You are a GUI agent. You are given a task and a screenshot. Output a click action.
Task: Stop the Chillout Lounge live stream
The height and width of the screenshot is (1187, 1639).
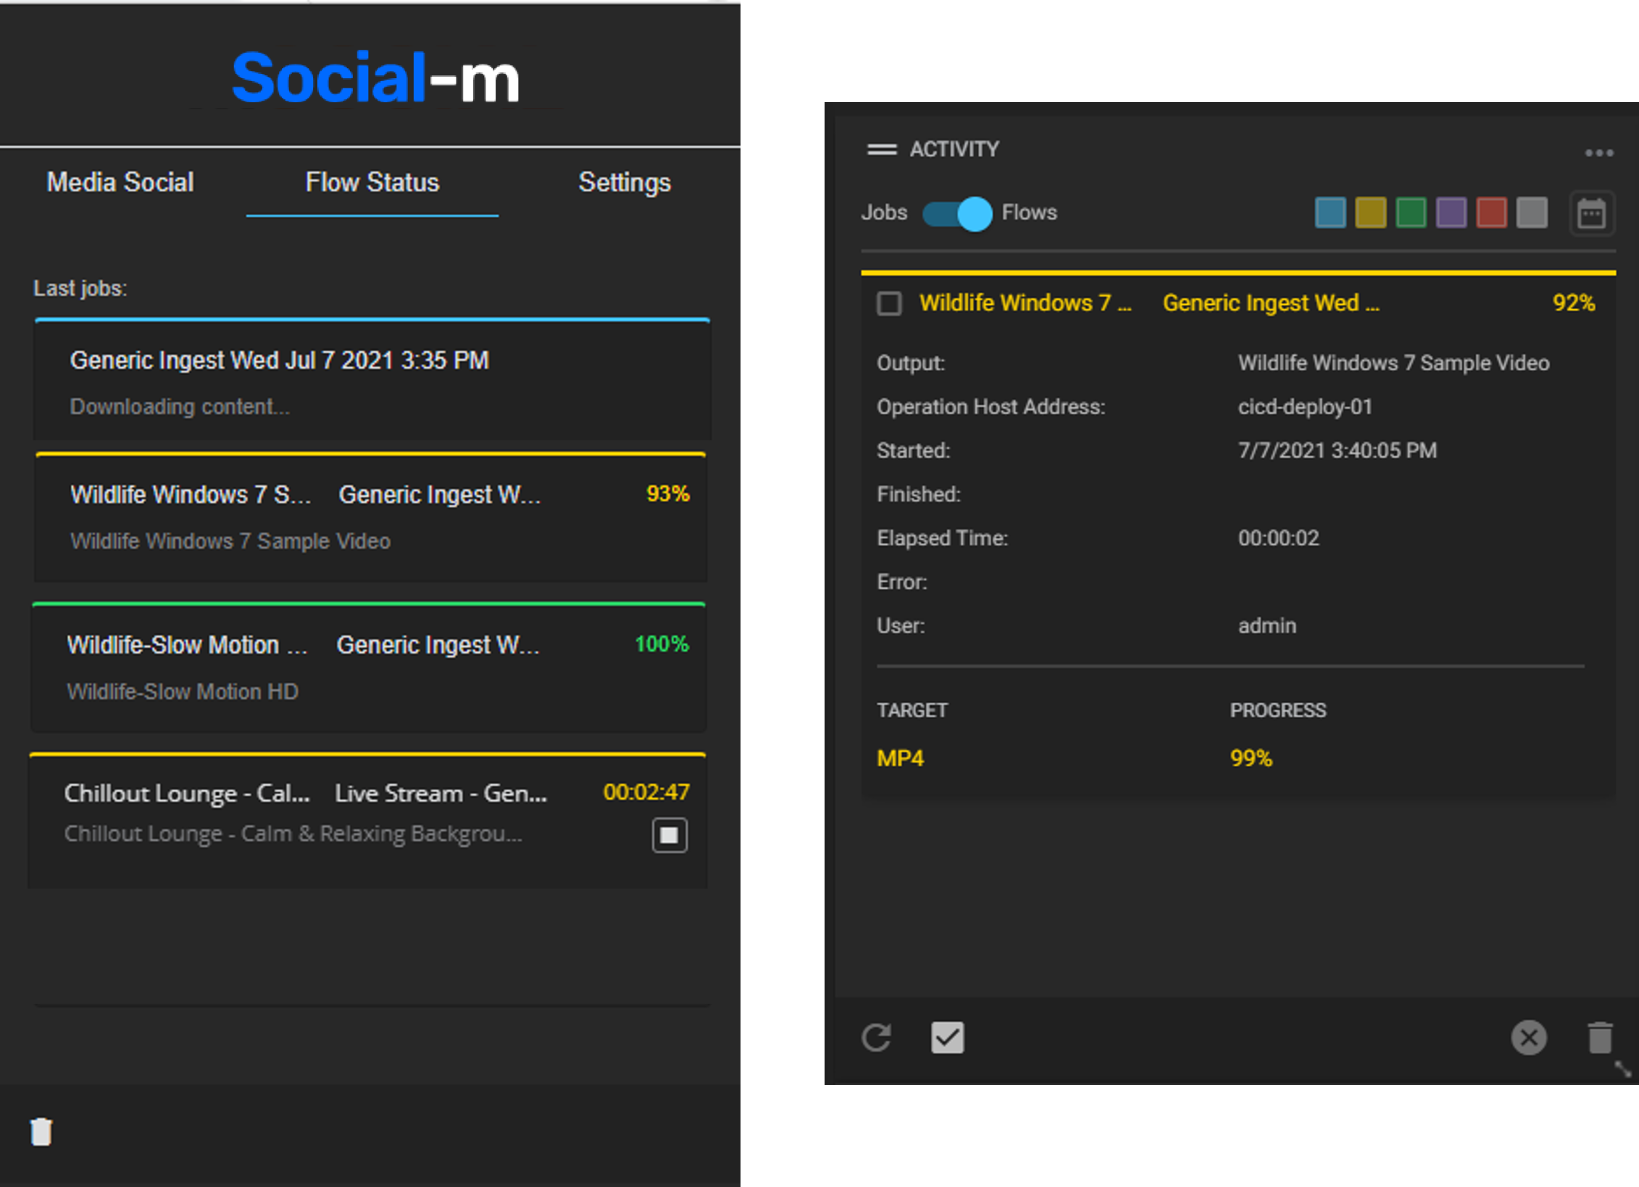pyautogui.click(x=670, y=835)
